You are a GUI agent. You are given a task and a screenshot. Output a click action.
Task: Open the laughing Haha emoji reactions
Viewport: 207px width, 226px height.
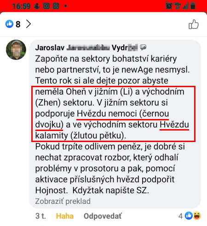(197, 216)
